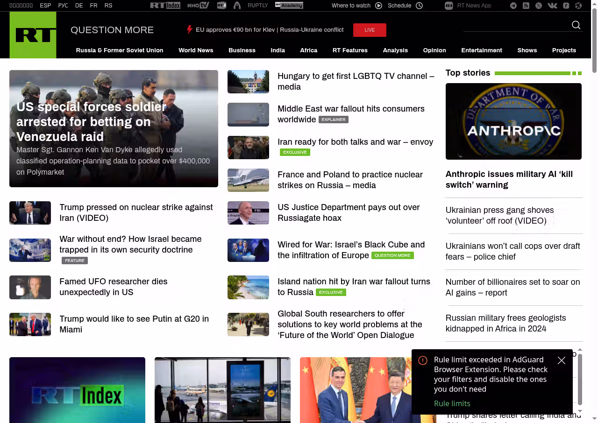Follow the green Rule limits link
Image resolution: width=598 pixels, height=423 pixels.
coord(452,403)
